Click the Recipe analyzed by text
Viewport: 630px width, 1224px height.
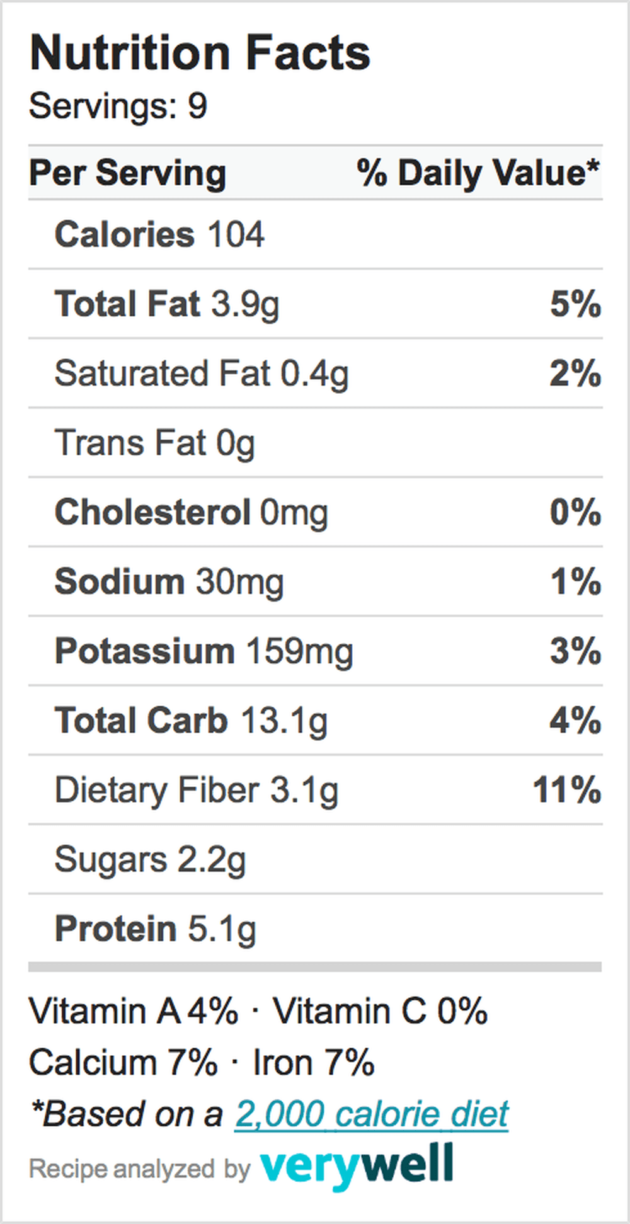pos(140,1169)
